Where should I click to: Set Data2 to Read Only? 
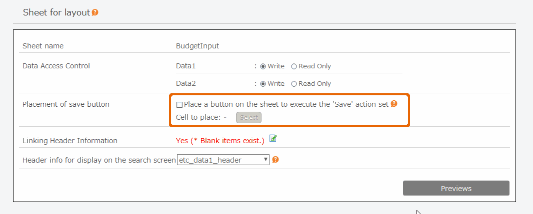tap(294, 84)
